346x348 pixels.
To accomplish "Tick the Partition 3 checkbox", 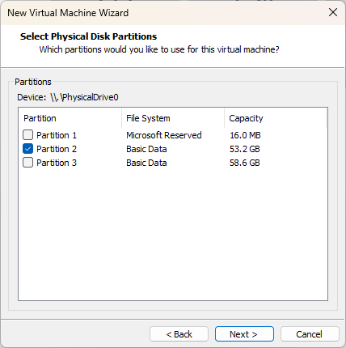I will (28, 163).
